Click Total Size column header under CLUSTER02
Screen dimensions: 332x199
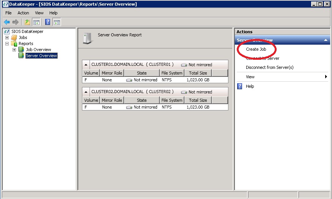click(198, 100)
